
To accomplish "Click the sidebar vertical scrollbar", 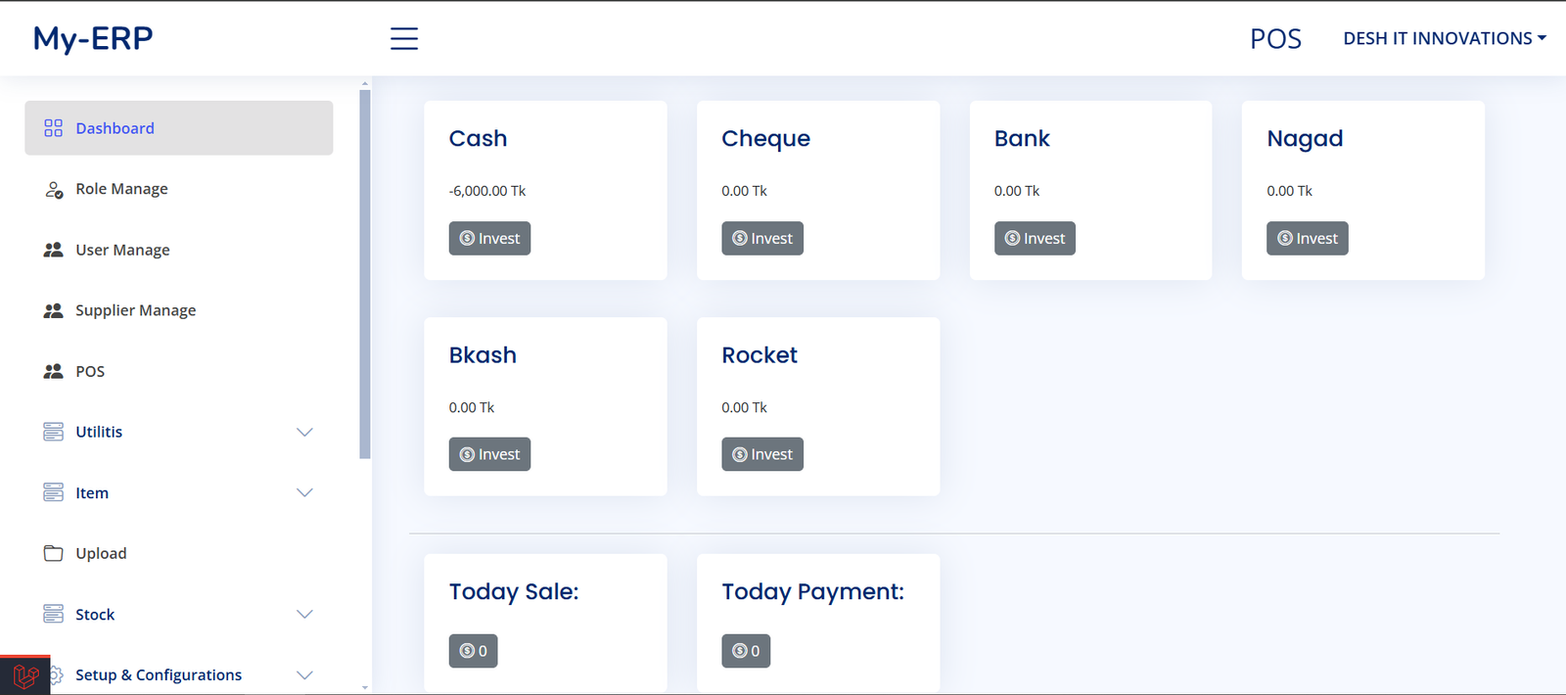I will [x=365, y=274].
